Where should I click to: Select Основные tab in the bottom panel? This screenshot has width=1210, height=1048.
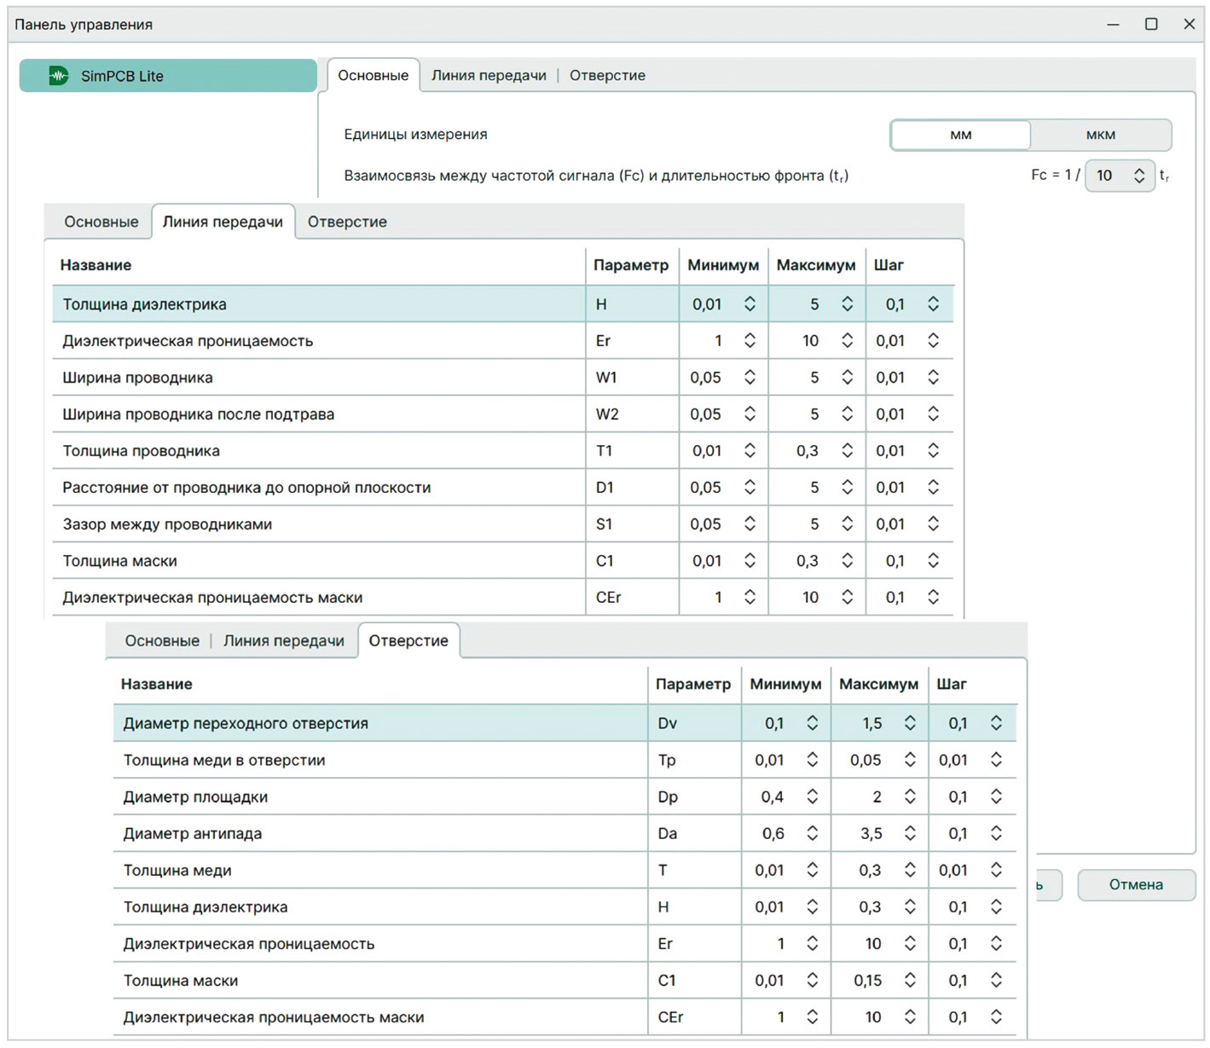pyautogui.click(x=162, y=640)
